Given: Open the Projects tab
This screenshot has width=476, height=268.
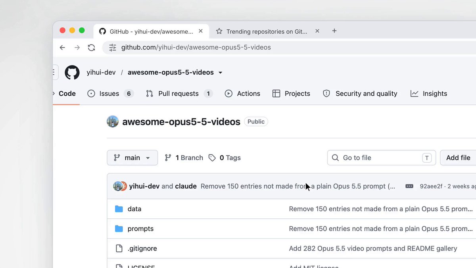Looking at the screenshot, I should (x=291, y=94).
